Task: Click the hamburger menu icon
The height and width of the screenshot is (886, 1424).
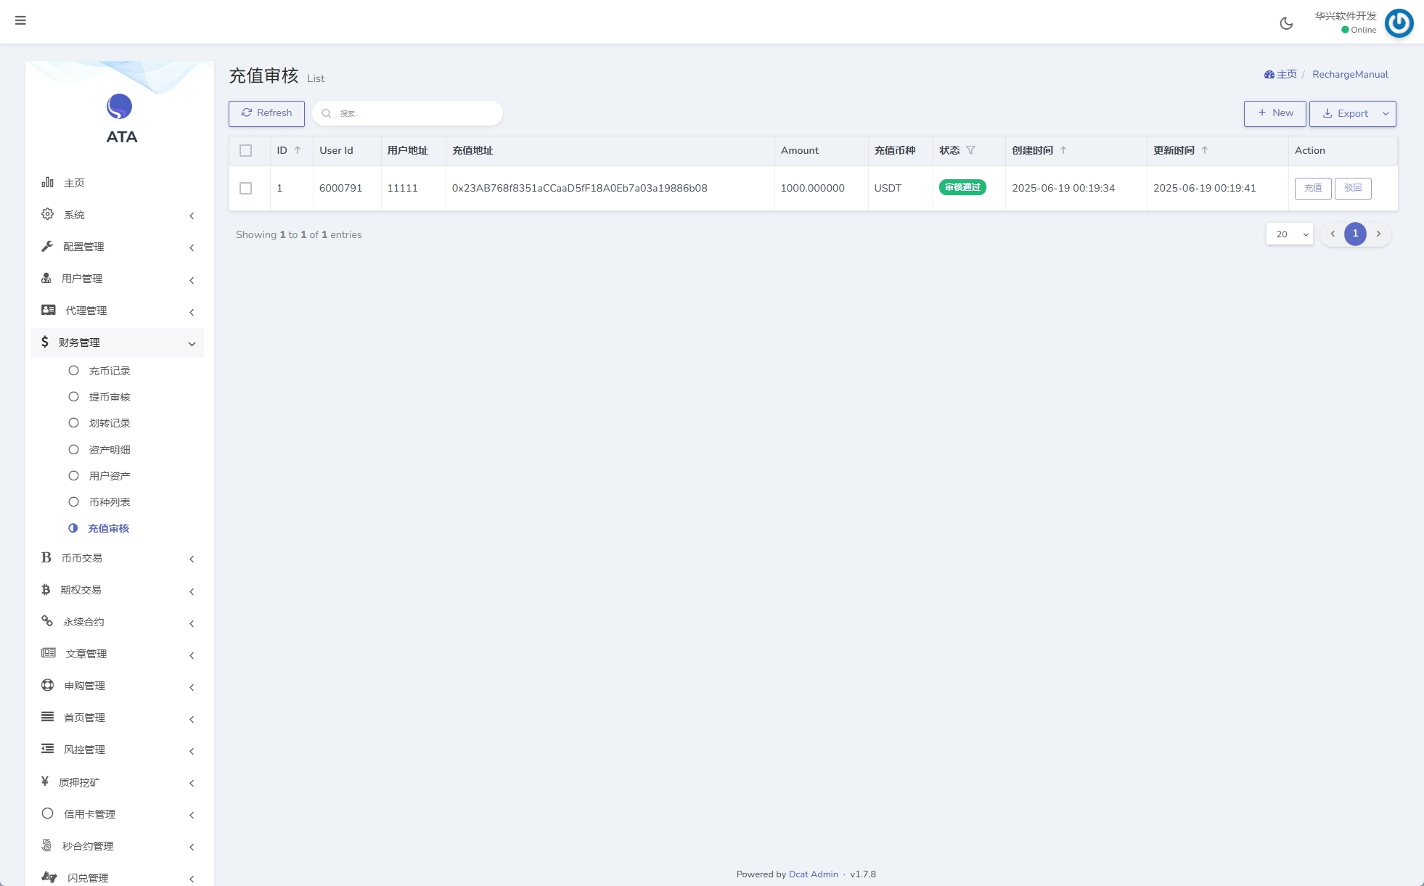Action: tap(20, 20)
